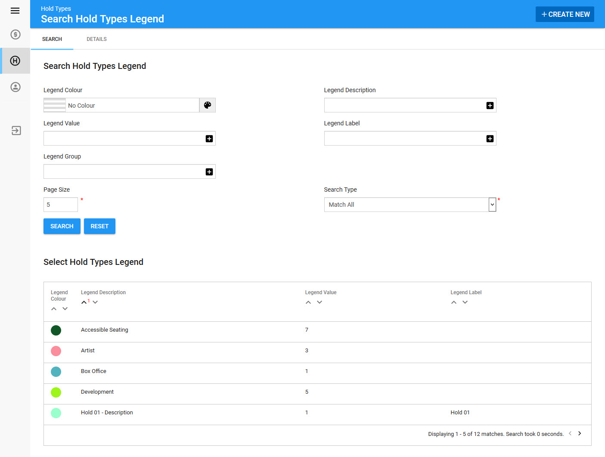This screenshot has height=457, width=605.
Task: Sort Legend Label column ascending
Action: [454, 302]
